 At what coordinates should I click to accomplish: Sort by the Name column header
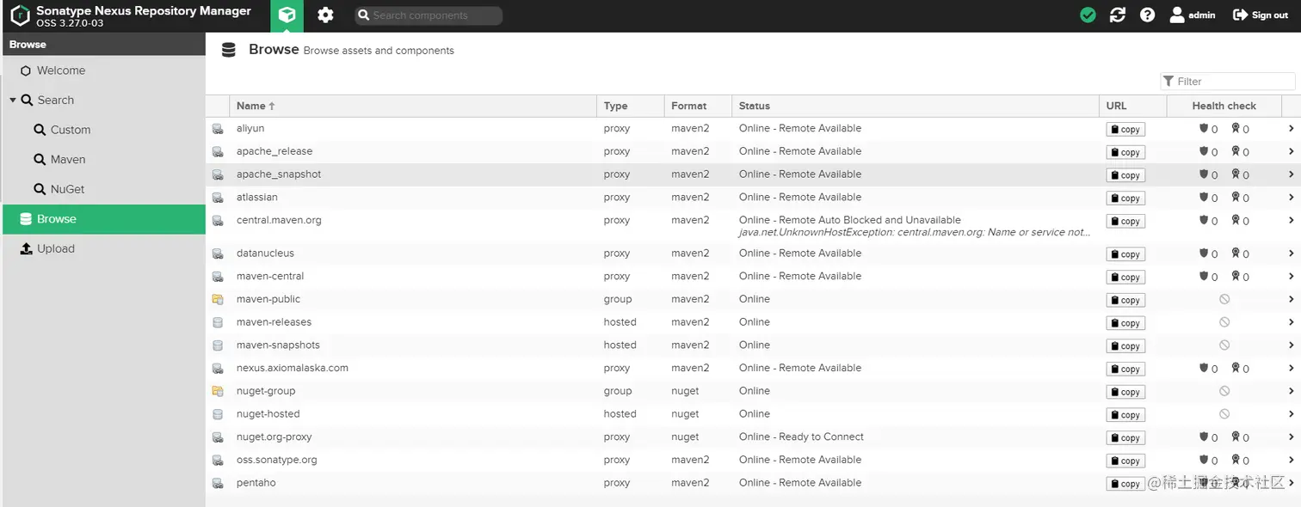tap(413, 106)
